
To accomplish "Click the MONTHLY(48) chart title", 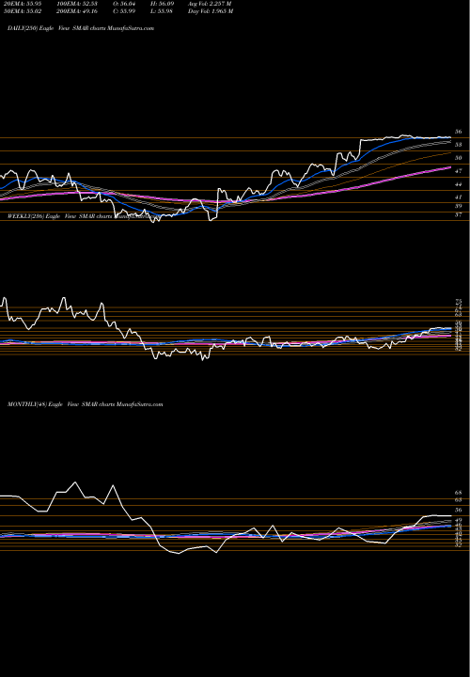I will (85, 404).
